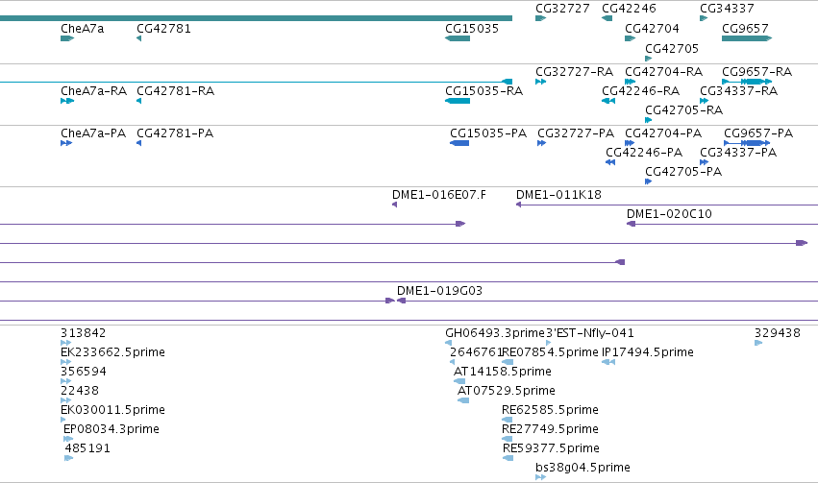The height and width of the screenshot is (483, 818).
Task: Select the CG32727 gene label
Action: (562, 9)
